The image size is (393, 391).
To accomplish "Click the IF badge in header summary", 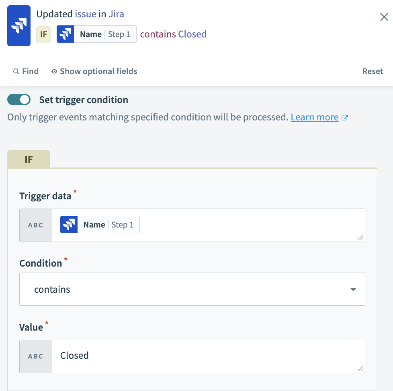I will (43, 34).
